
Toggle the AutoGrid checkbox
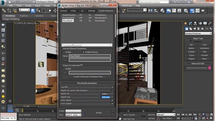(191, 41)
